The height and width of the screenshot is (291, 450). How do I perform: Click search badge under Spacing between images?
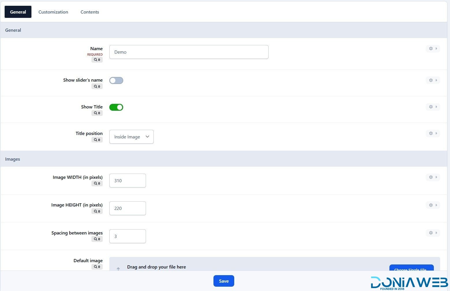(x=97, y=239)
